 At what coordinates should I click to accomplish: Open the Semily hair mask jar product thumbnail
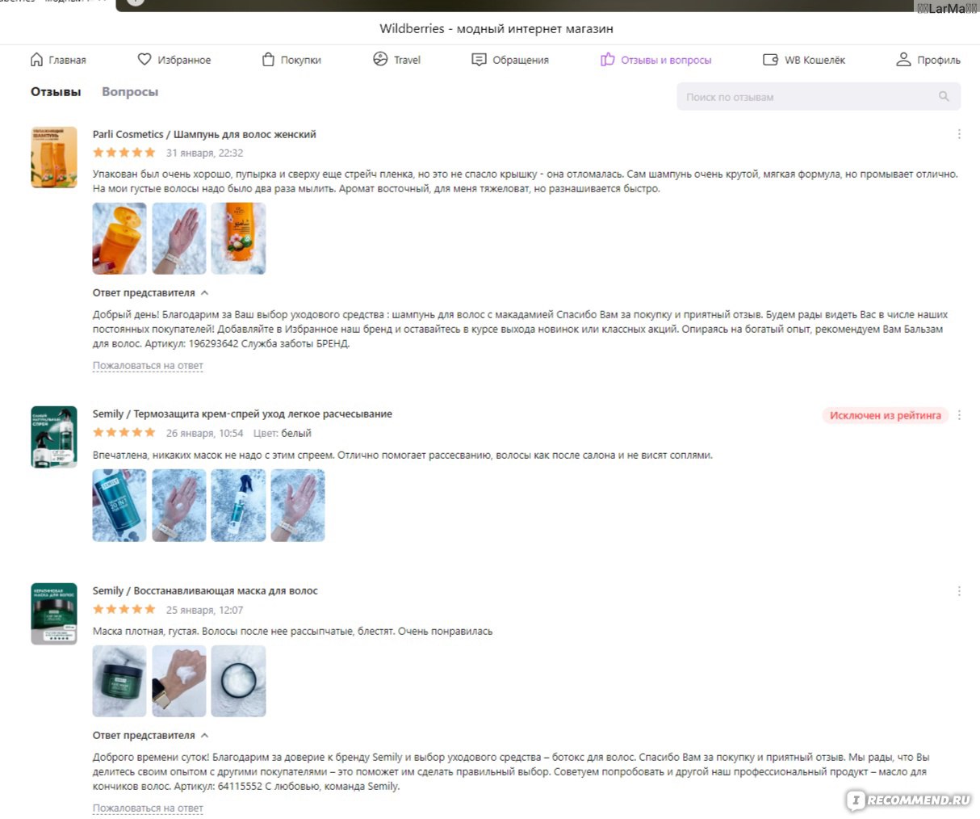click(54, 614)
